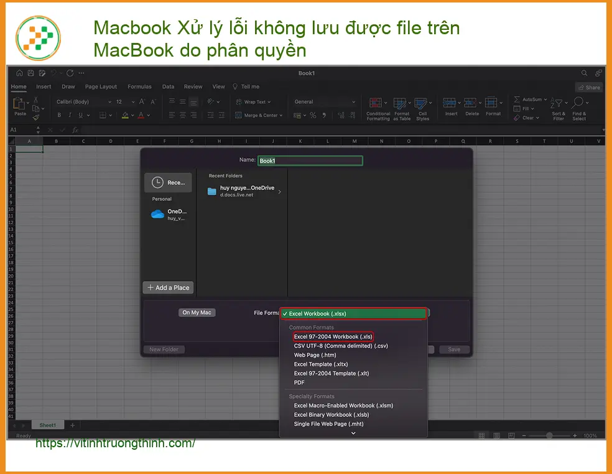Click the New Folder button
The width and height of the screenshot is (612, 474).
(164, 350)
